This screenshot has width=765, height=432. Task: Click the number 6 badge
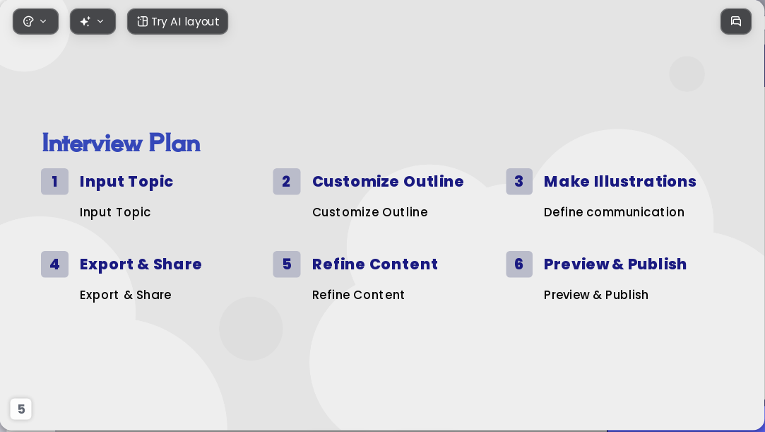[519, 264]
